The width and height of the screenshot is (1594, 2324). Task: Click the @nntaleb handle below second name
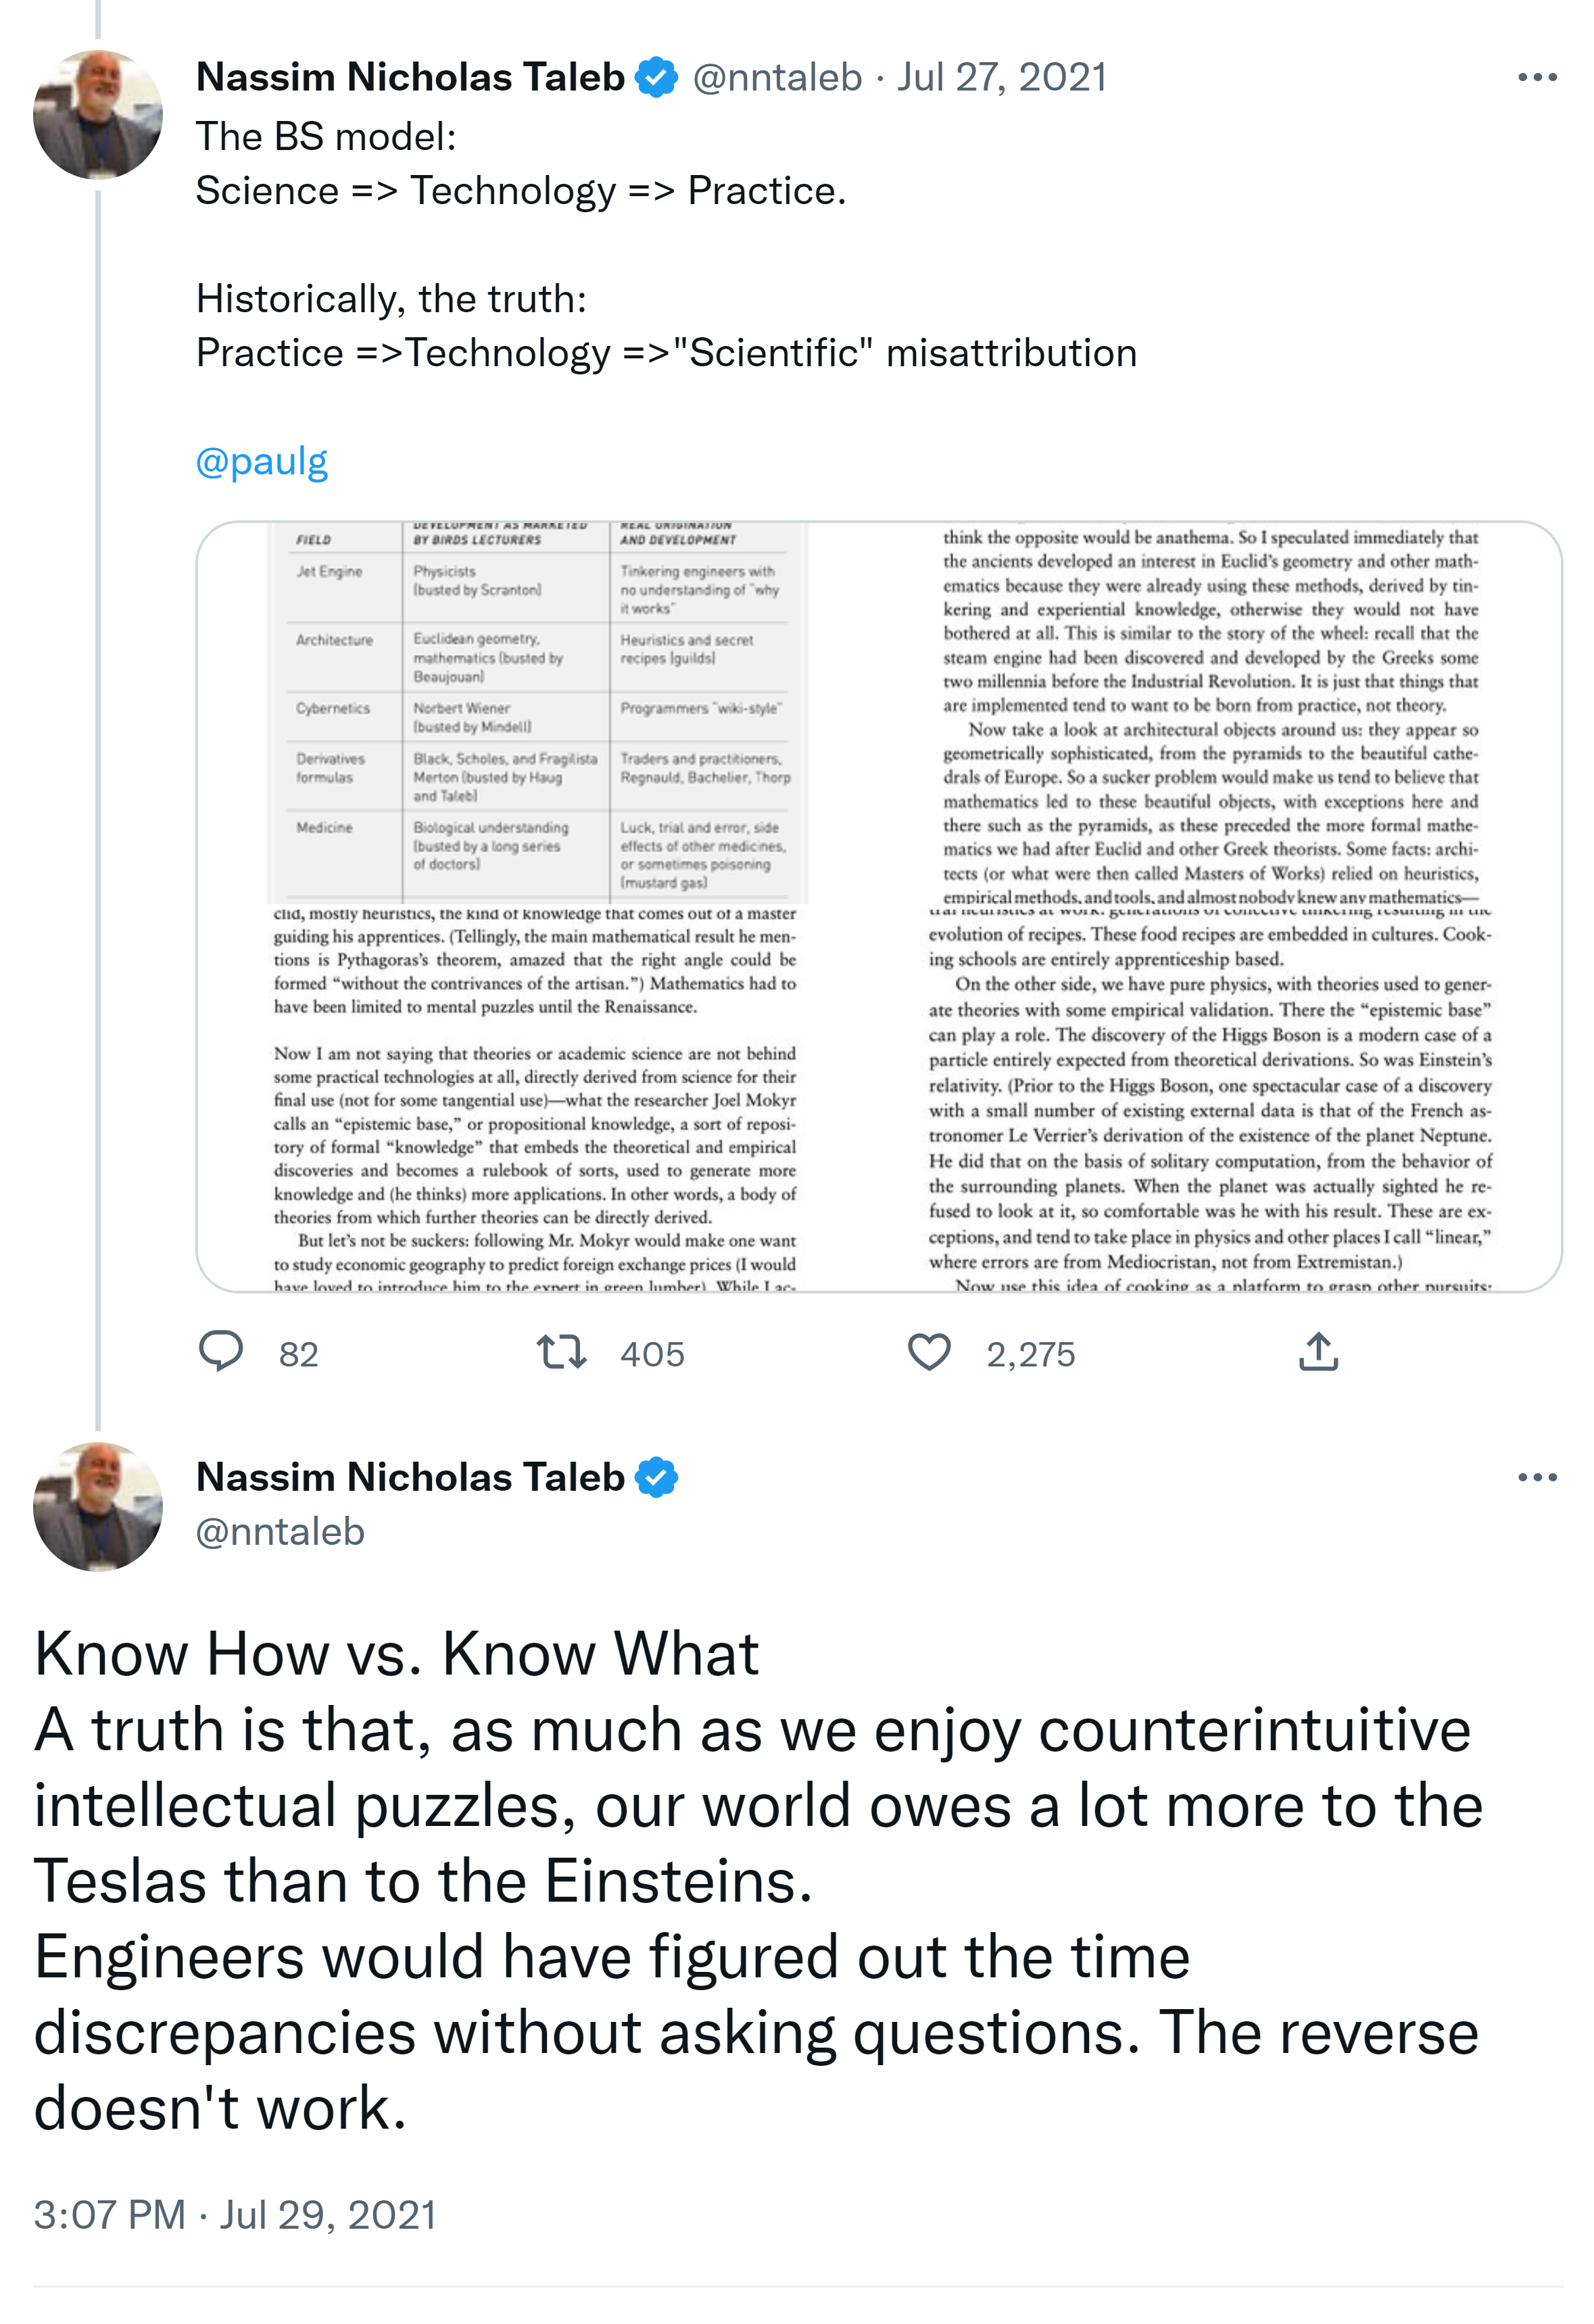coord(280,1531)
